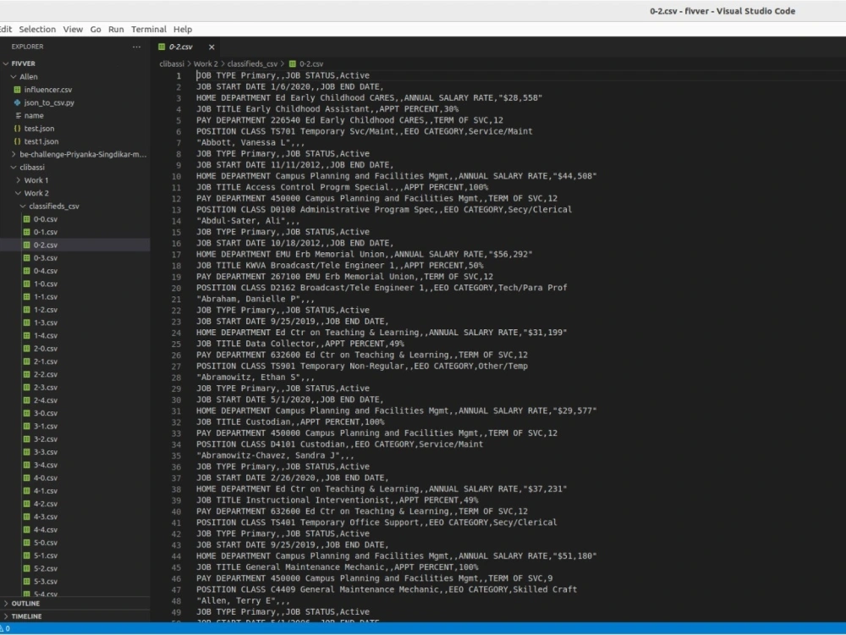Image resolution: width=846 pixels, height=635 pixels.
Task: Click the 3-1.csv file icon
Action: [26, 427]
